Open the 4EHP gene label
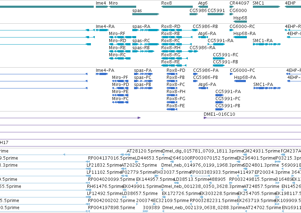 pos(290,3)
